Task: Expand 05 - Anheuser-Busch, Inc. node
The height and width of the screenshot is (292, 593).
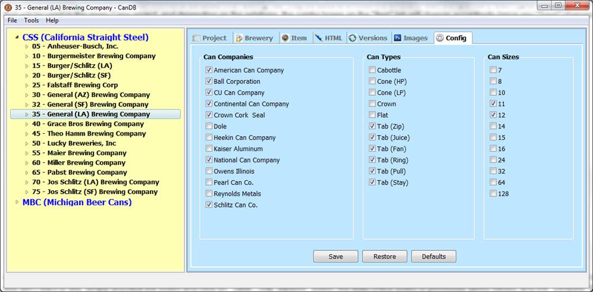Action: point(27,46)
